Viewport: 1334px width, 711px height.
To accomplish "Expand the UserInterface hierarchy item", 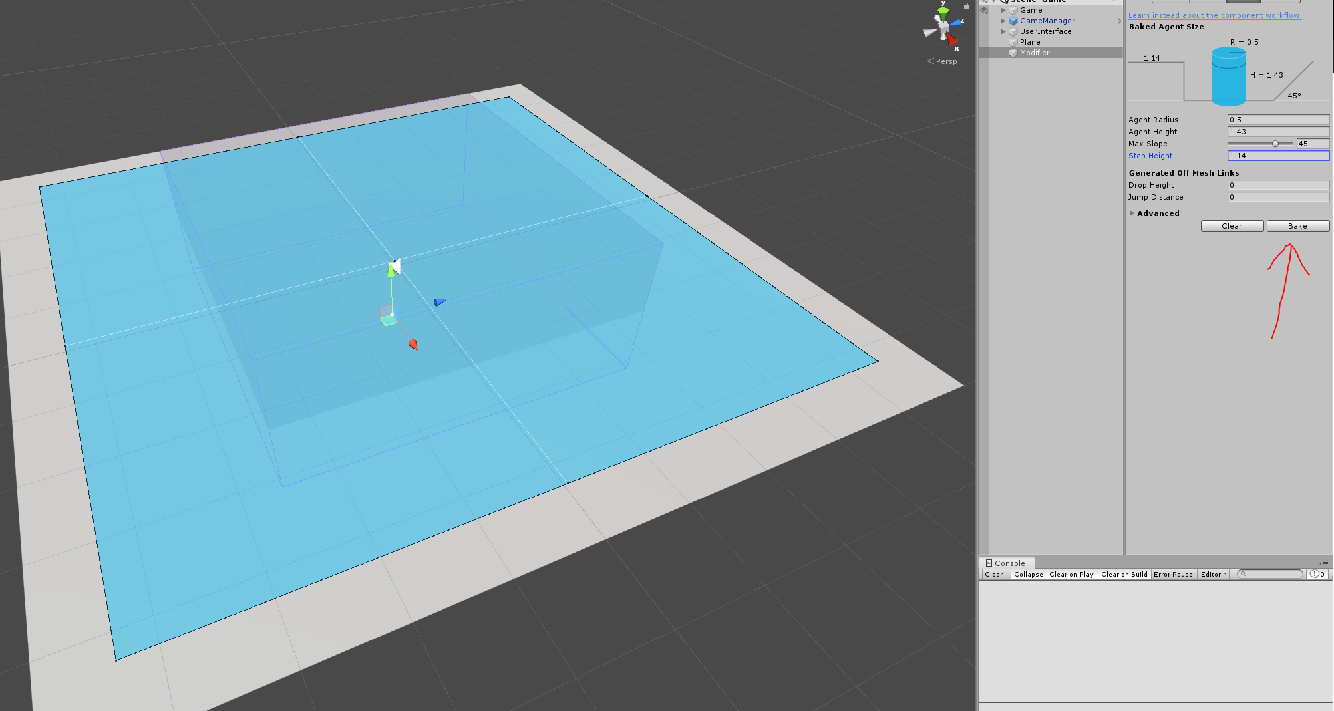I will pos(1003,31).
